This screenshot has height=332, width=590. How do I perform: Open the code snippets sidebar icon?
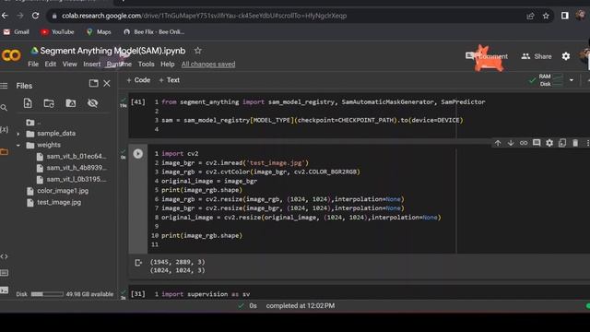point(4,256)
